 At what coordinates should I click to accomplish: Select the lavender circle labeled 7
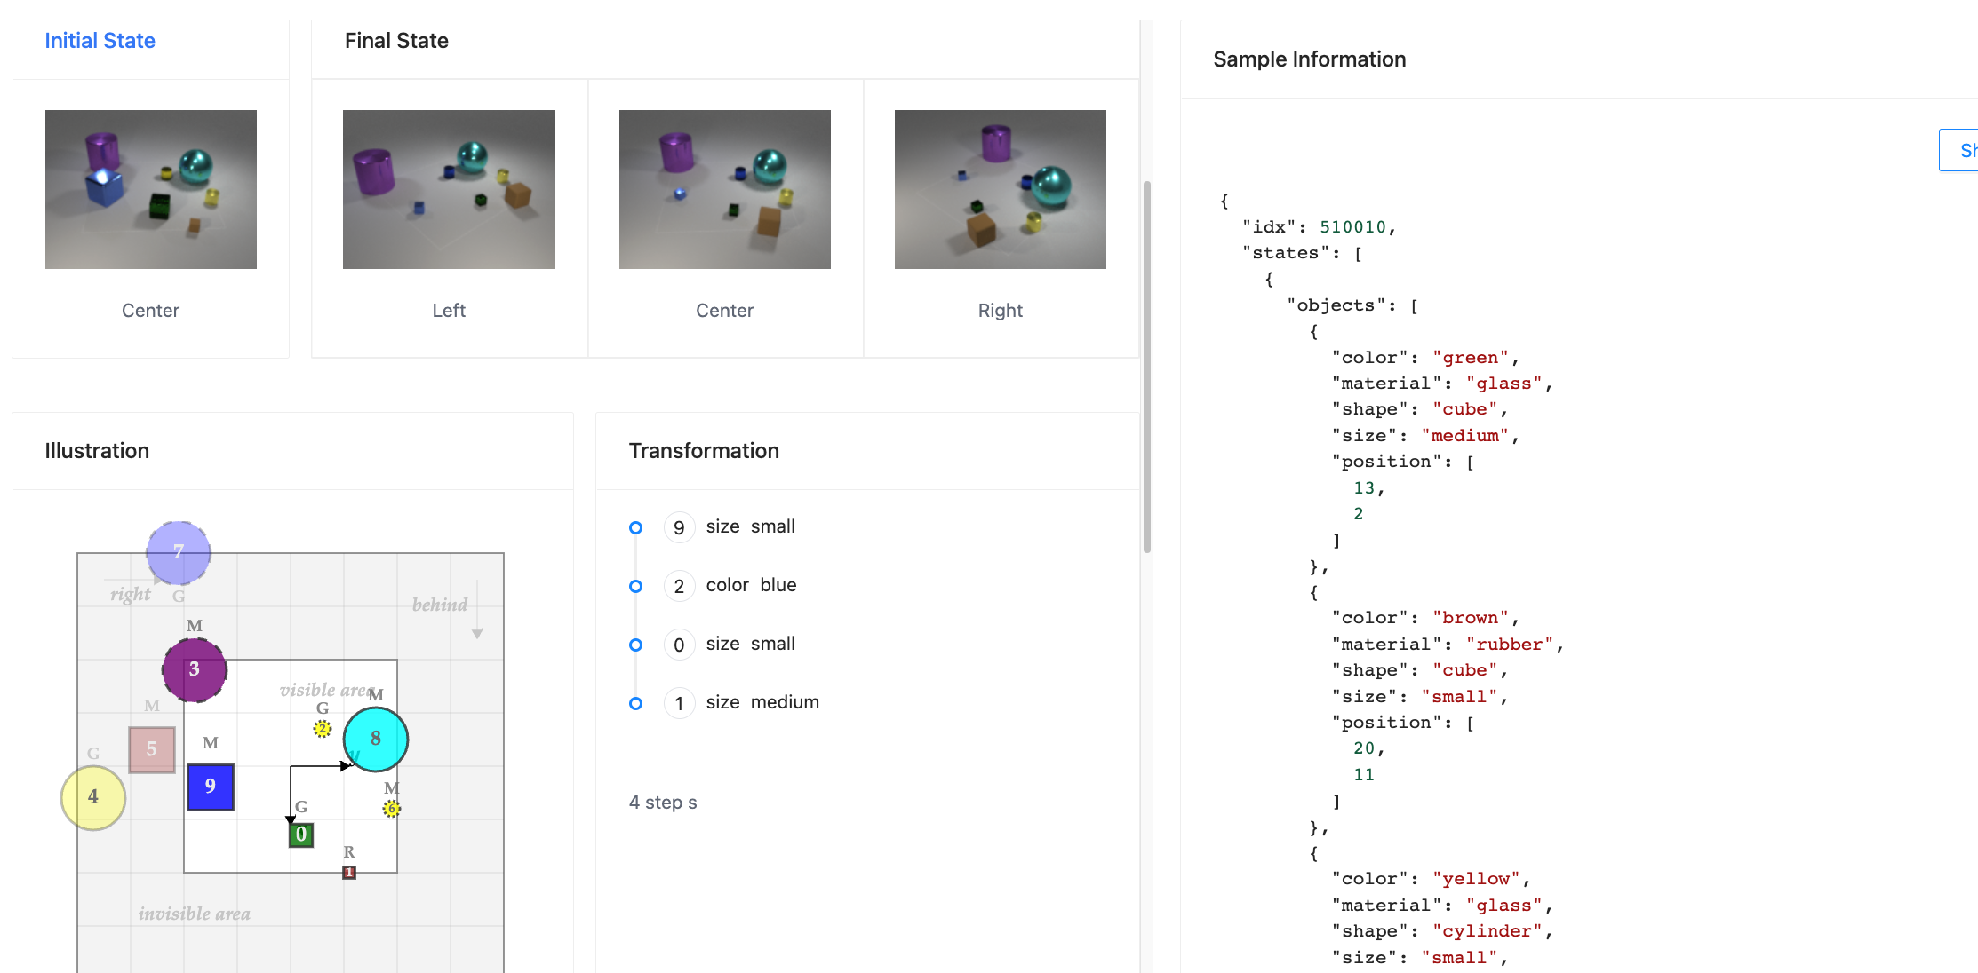pos(179,552)
